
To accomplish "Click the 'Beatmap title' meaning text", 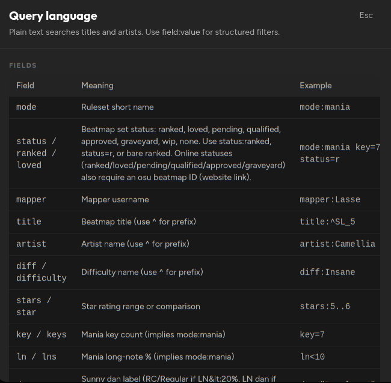I will point(138,222).
